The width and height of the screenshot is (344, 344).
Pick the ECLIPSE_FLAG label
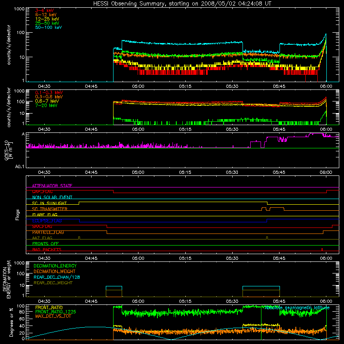pyautogui.click(x=47, y=221)
